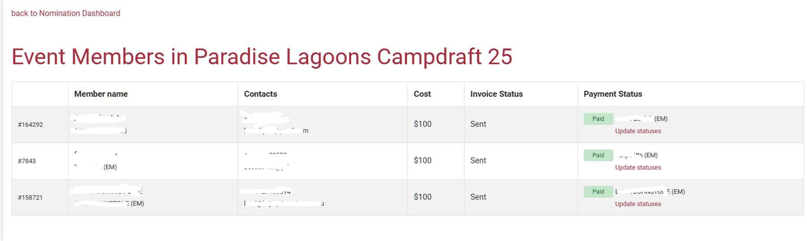Click the Cost column header
807x241 pixels.
coord(422,94)
